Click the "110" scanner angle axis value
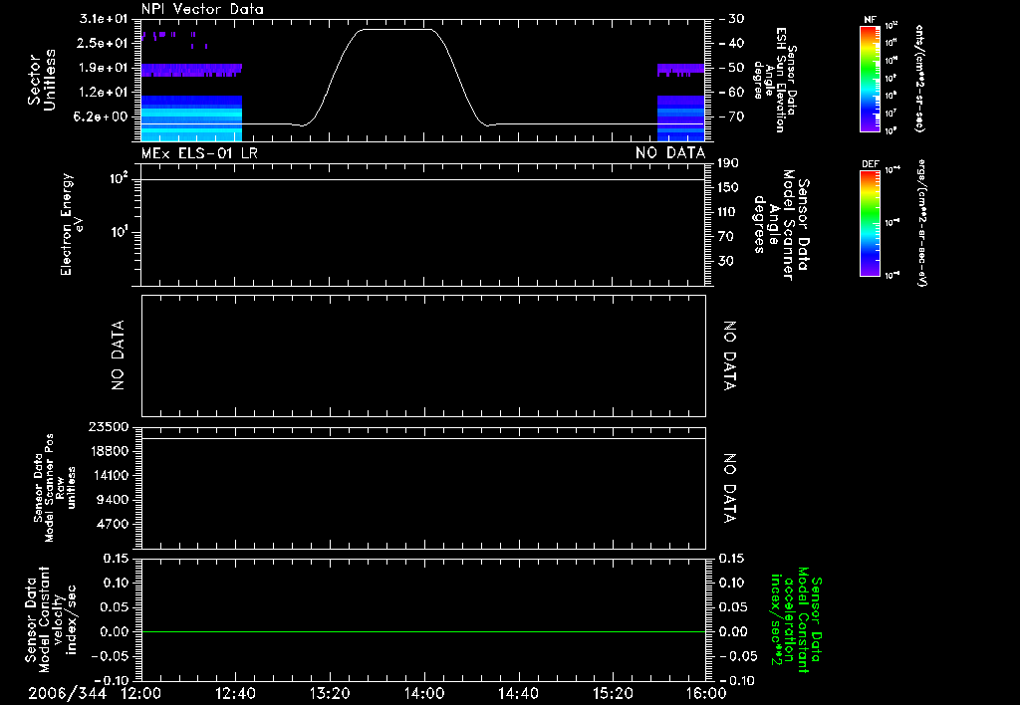1020x705 pixels. [728, 212]
